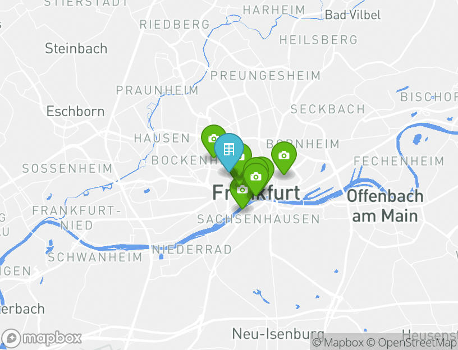The image size is (458, 350).
Task: Select the camera marker near Bornheim
Action: [x=284, y=155]
